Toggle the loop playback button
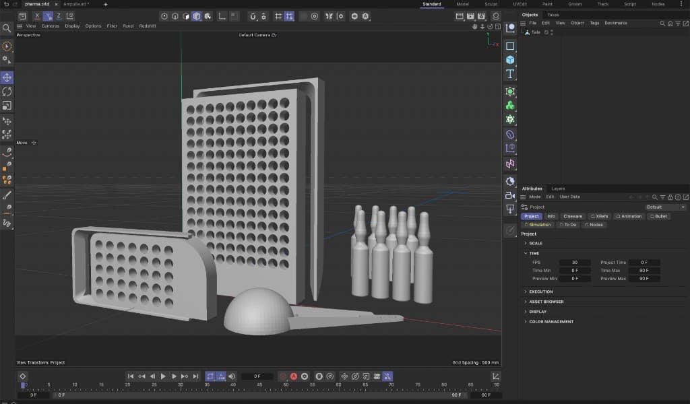This screenshot has height=404, width=690. click(x=210, y=376)
